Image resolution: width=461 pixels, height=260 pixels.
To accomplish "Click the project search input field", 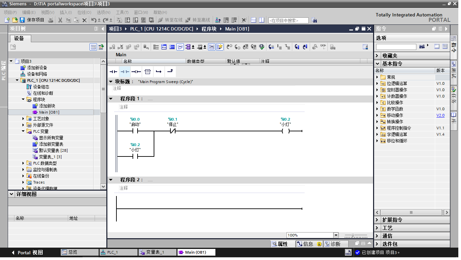I will (x=288, y=20).
